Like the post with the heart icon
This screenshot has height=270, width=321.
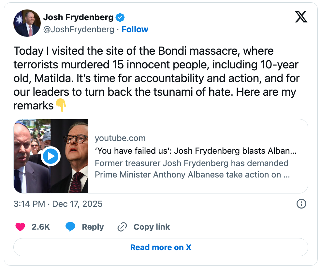20,227
